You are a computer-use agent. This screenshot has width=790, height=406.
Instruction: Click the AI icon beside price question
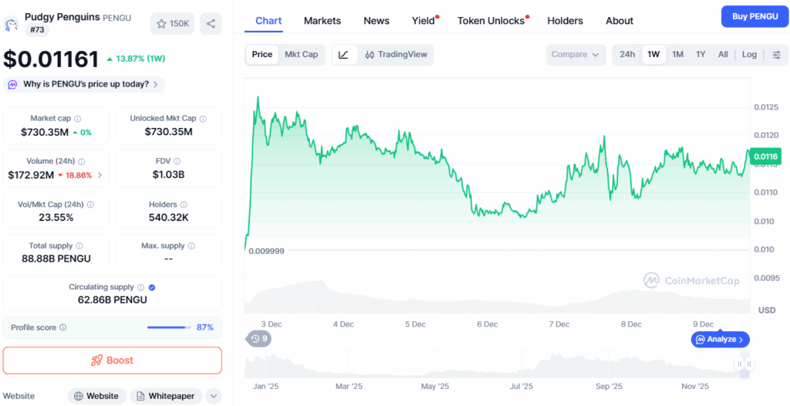tap(12, 84)
